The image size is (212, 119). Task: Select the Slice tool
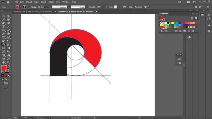click(8, 59)
